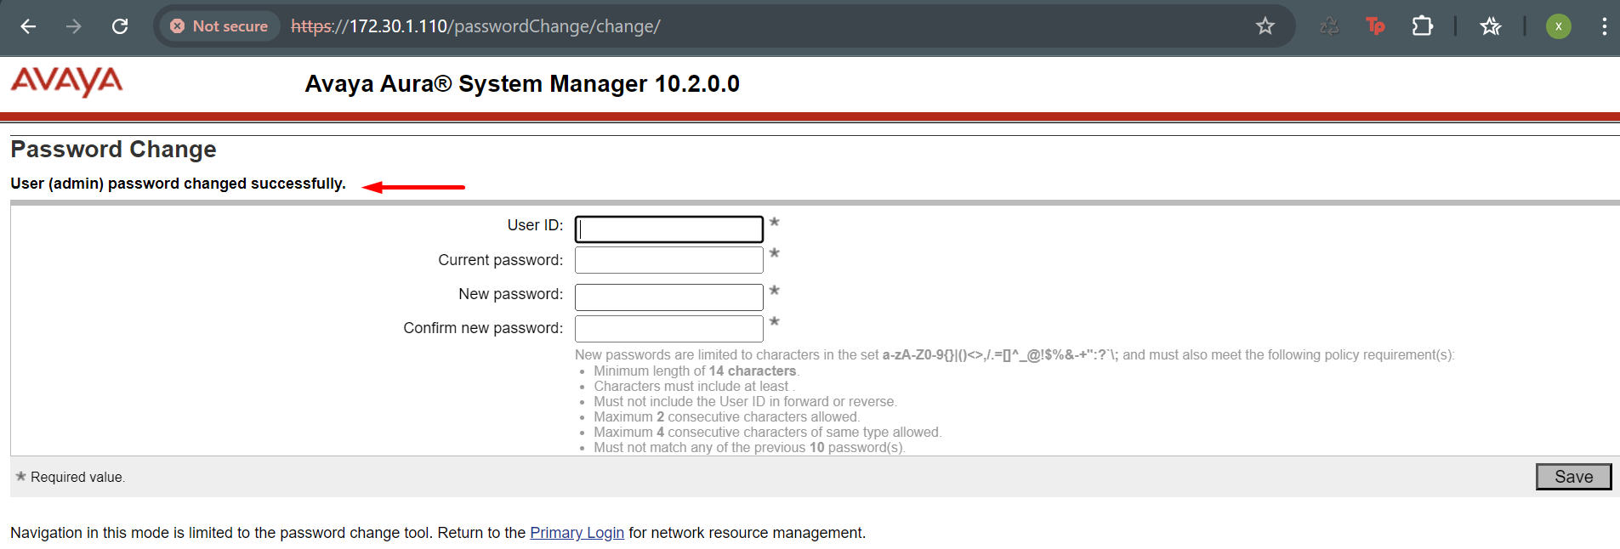Image resolution: width=1620 pixels, height=549 pixels.
Task: Open the bookmarks star list icon
Action: point(1490,26)
